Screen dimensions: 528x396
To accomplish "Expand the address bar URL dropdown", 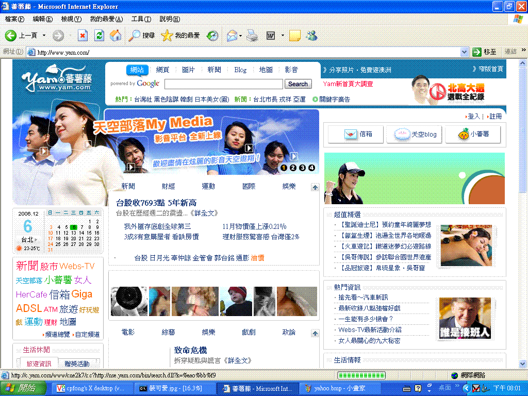I will click(464, 52).
